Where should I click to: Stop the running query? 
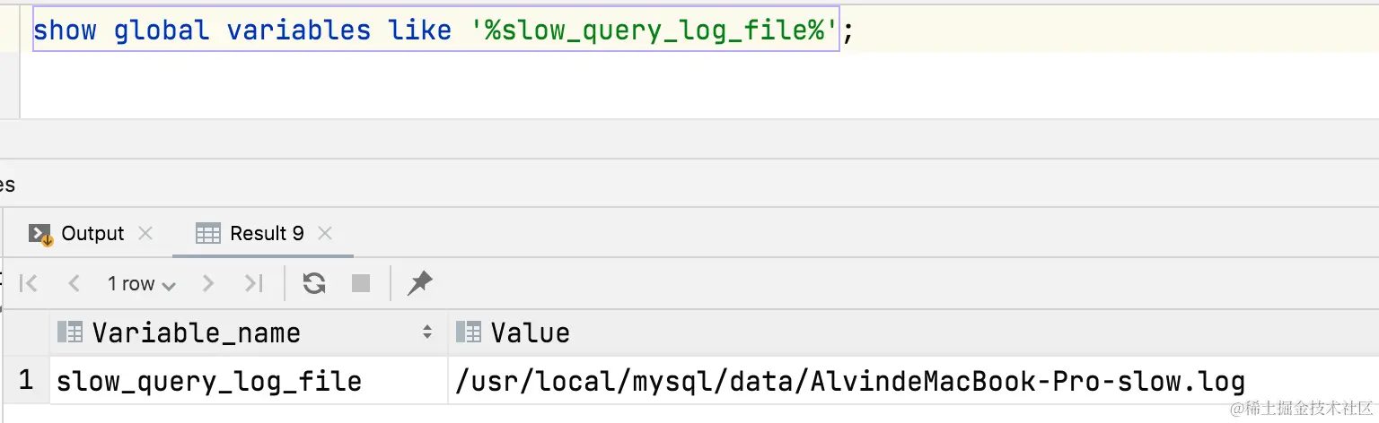click(x=361, y=284)
